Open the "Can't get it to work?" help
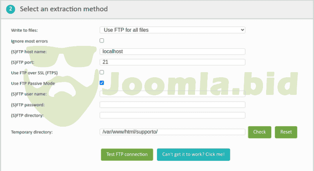The image size is (314, 171). coord(193,155)
